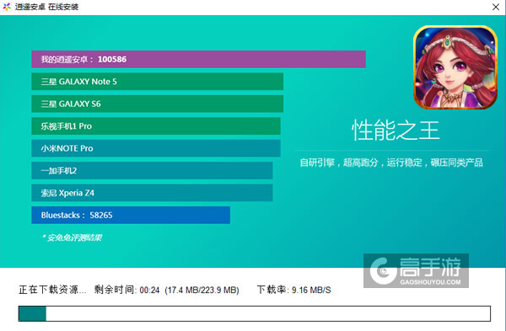Click the red-haired game character icon
Image resolution: width=506 pixels, height=331 pixels.
pos(455,67)
